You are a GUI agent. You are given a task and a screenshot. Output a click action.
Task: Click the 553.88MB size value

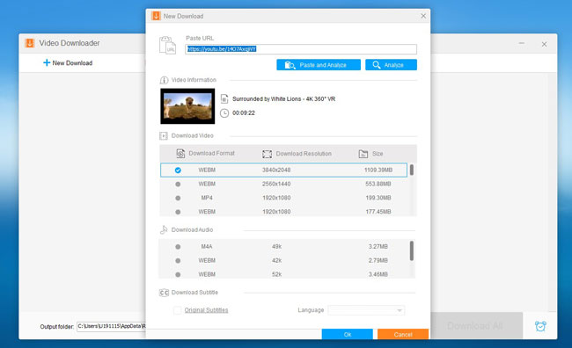coord(378,184)
